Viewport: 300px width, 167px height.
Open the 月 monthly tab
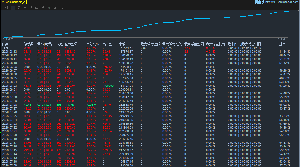pyautogui.click(x=25, y=8)
